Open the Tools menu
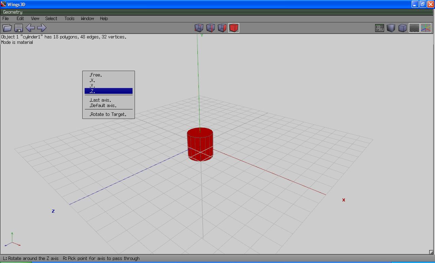Screen dimensions: 435x263 [x=69, y=18]
